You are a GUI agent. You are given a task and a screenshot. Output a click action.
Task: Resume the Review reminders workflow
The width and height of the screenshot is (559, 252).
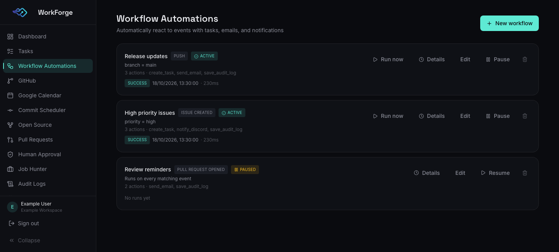495,173
